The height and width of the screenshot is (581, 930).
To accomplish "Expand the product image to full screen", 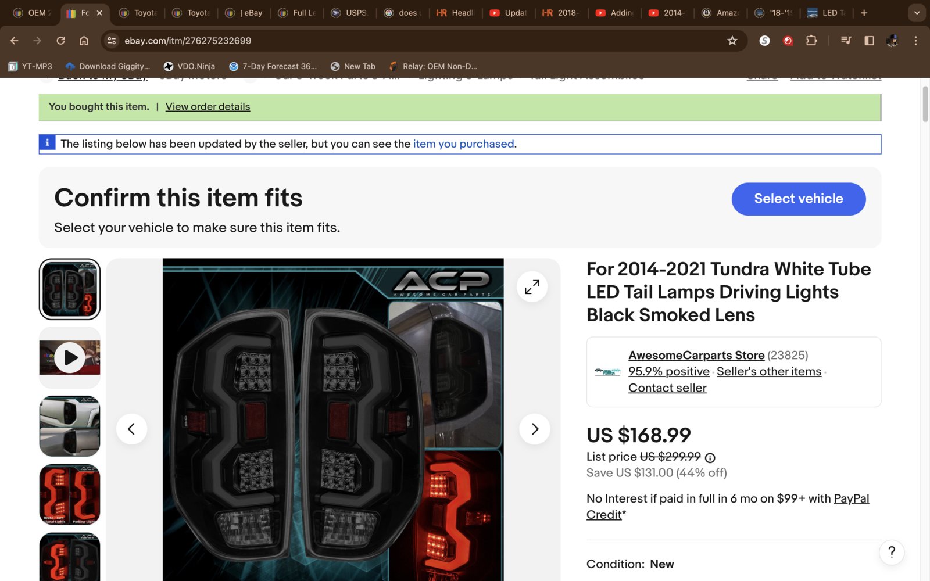I will pyautogui.click(x=532, y=286).
